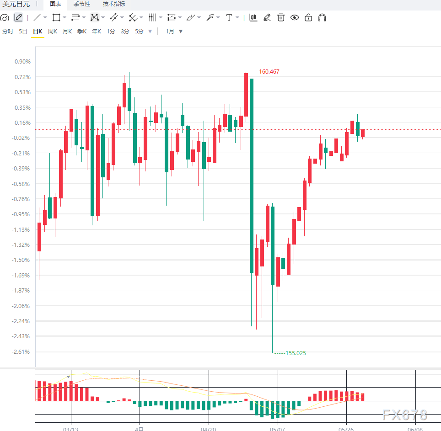This screenshot has height=431, width=441.
Task: Switch to the 图表 tab
Action: click(x=55, y=4)
